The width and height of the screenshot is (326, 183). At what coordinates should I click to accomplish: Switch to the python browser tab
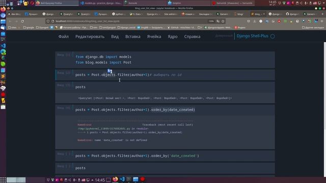tap(119, 14)
